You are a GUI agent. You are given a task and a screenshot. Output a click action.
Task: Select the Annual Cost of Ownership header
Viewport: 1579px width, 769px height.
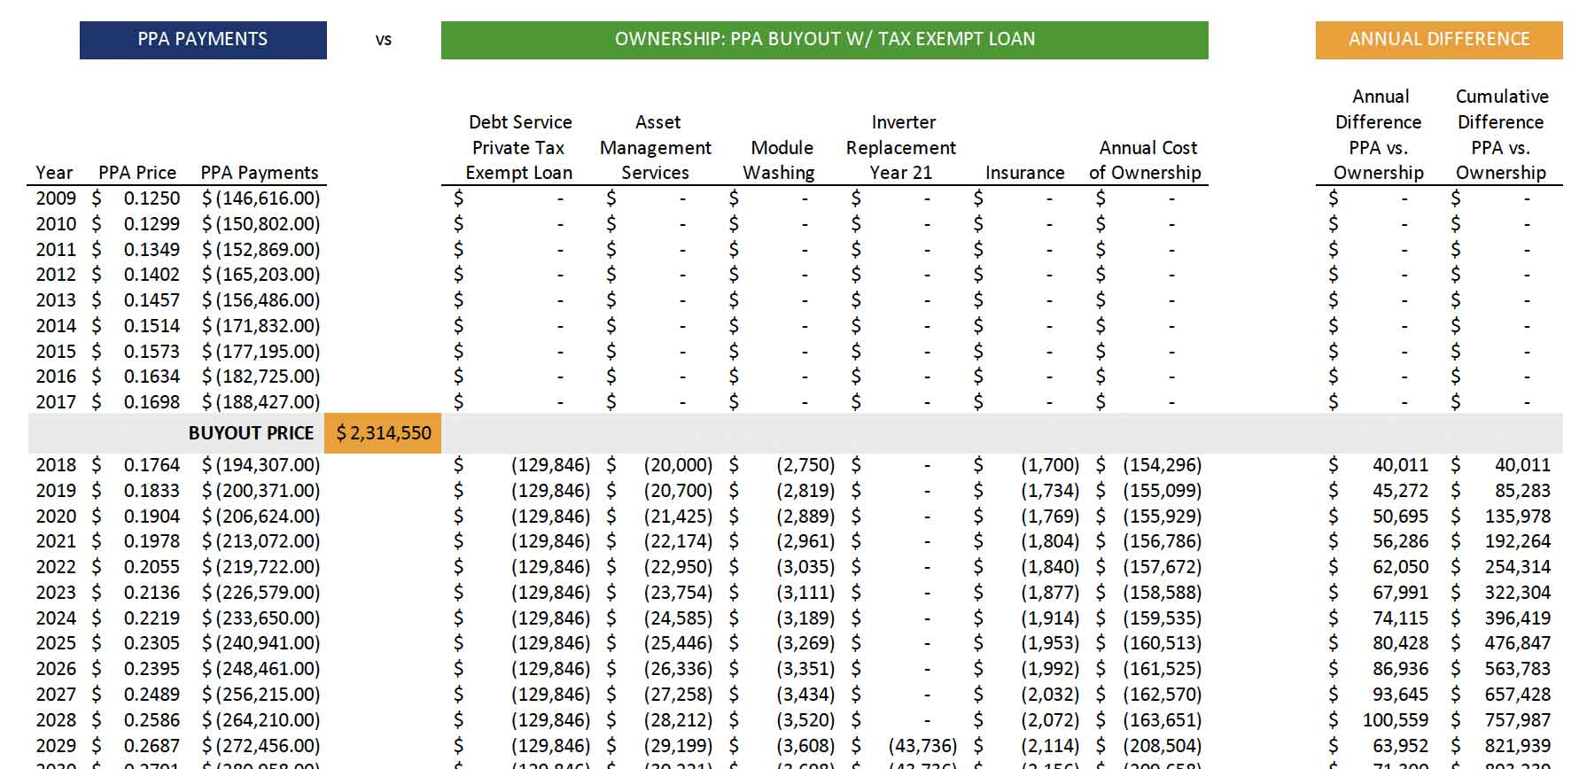click(1147, 159)
